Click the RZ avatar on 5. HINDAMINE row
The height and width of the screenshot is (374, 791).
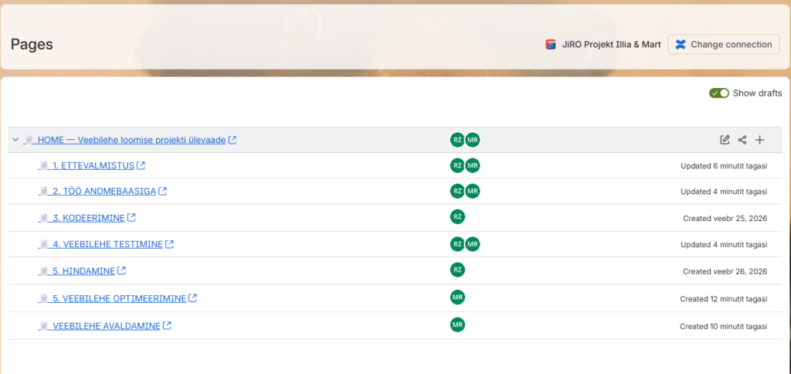click(x=457, y=270)
